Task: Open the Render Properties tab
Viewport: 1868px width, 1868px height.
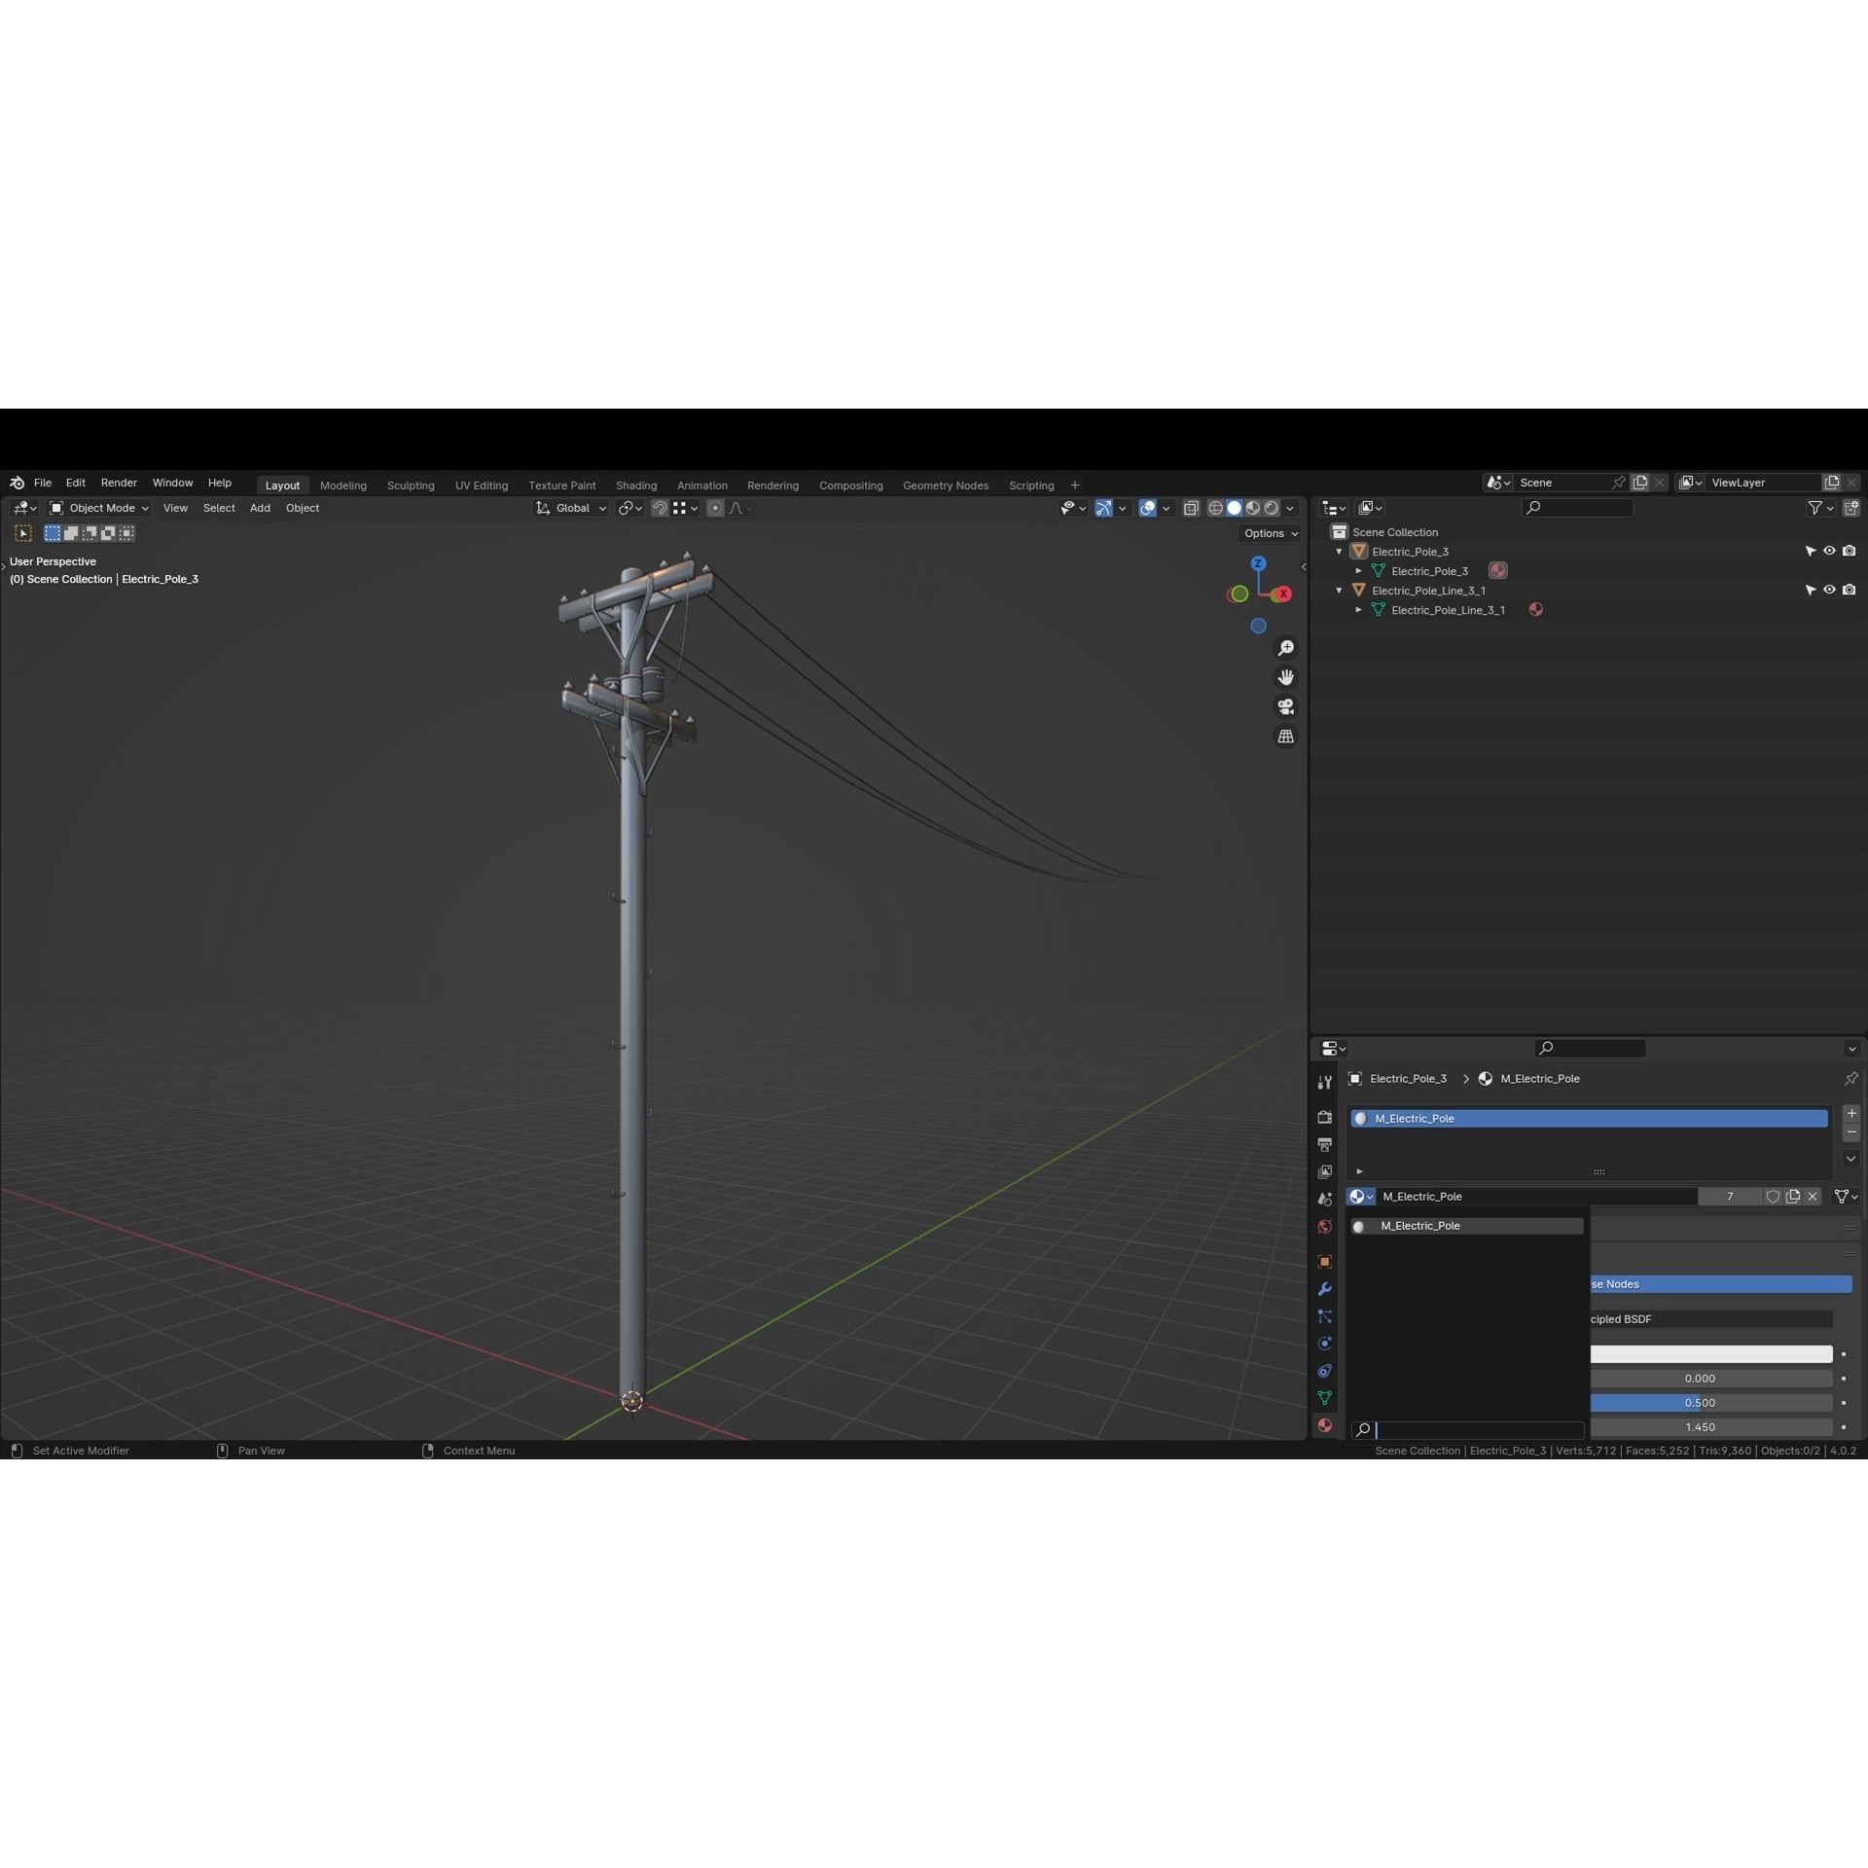Action: click(x=1325, y=1118)
